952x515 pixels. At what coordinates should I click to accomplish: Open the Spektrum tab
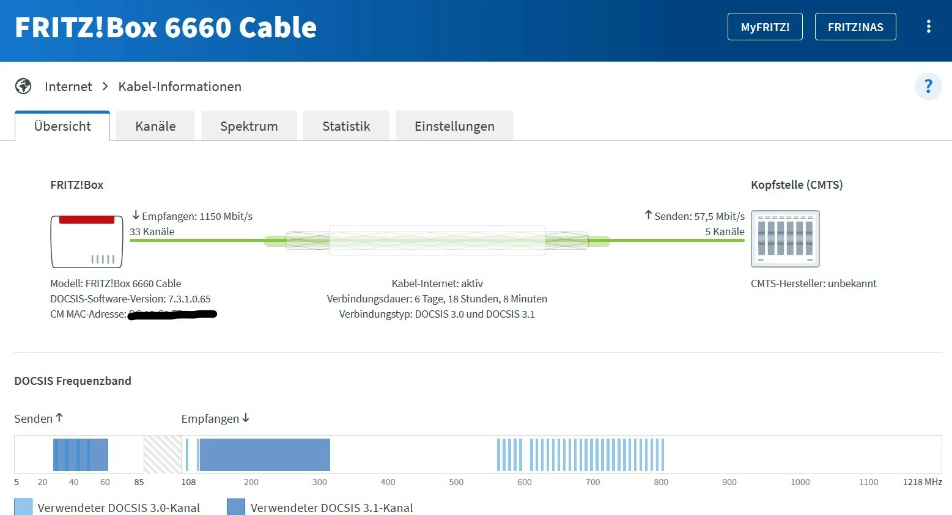pos(249,126)
